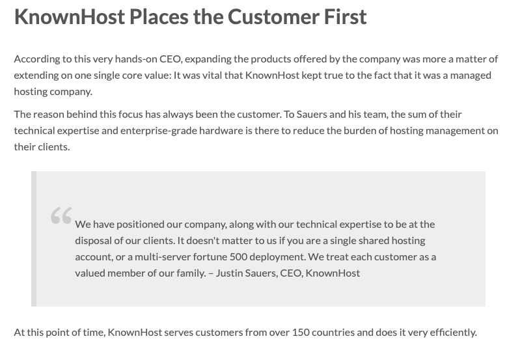Click the quote text starting "We have positioned our company"
This screenshot has height=343, width=507.
(255, 248)
